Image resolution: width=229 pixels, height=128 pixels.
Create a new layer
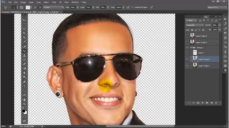[x=211, y=103]
